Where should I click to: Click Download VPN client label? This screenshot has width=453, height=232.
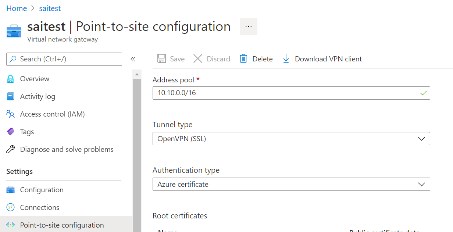tap(328, 59)
